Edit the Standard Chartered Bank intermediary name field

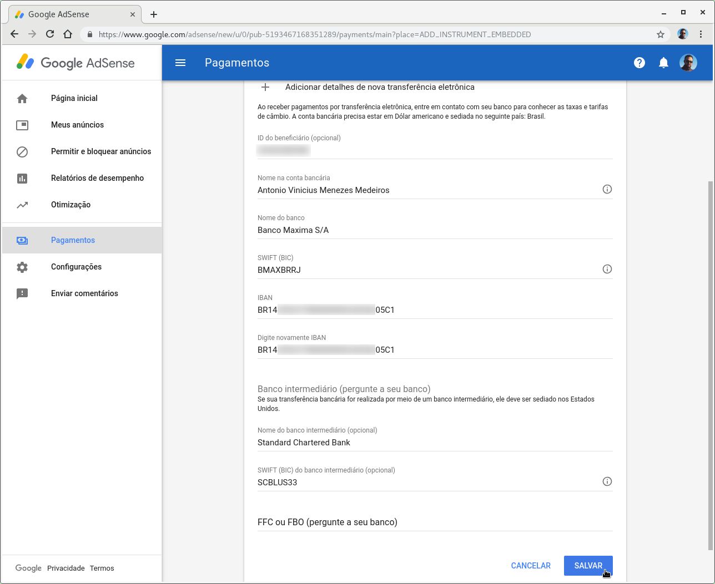[435, 443]
